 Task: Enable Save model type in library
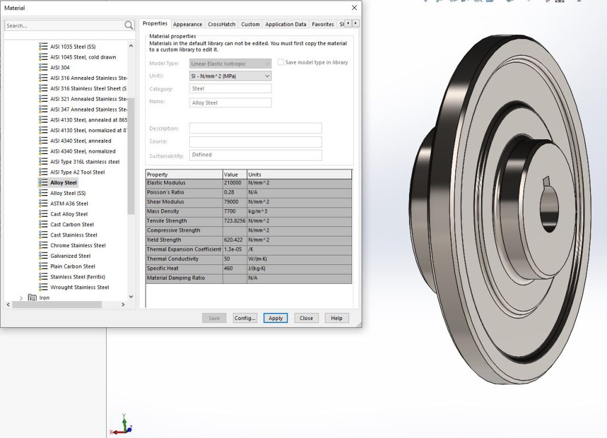tap(280, 62)
